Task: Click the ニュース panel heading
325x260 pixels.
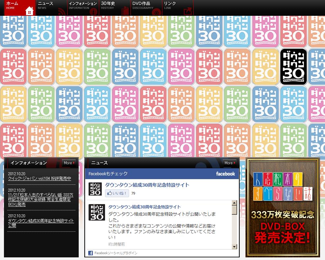Action: coord(99,163)
